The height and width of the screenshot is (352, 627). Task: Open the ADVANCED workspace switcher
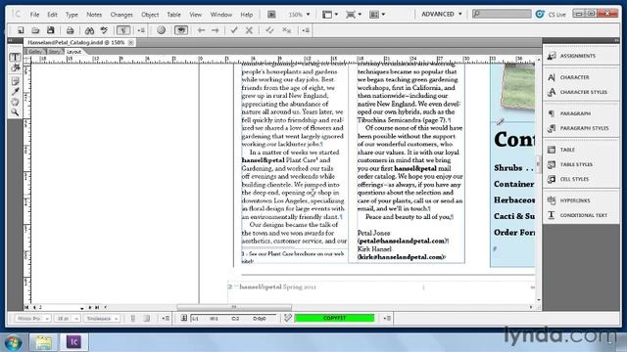pos(442,14)
